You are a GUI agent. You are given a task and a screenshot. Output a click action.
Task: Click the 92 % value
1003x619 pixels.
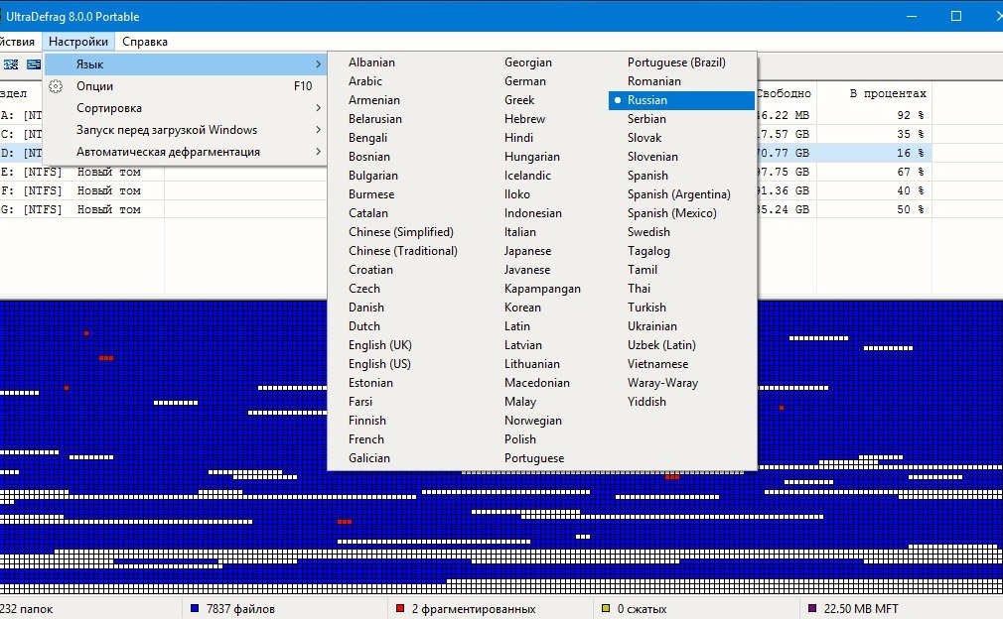tap(911, 116)
